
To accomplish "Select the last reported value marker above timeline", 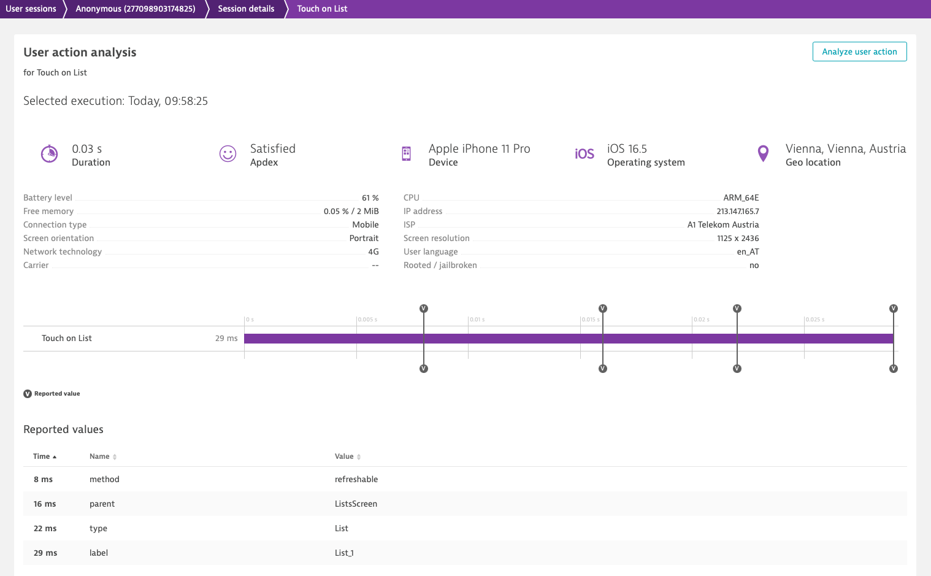I will (894, 309).
